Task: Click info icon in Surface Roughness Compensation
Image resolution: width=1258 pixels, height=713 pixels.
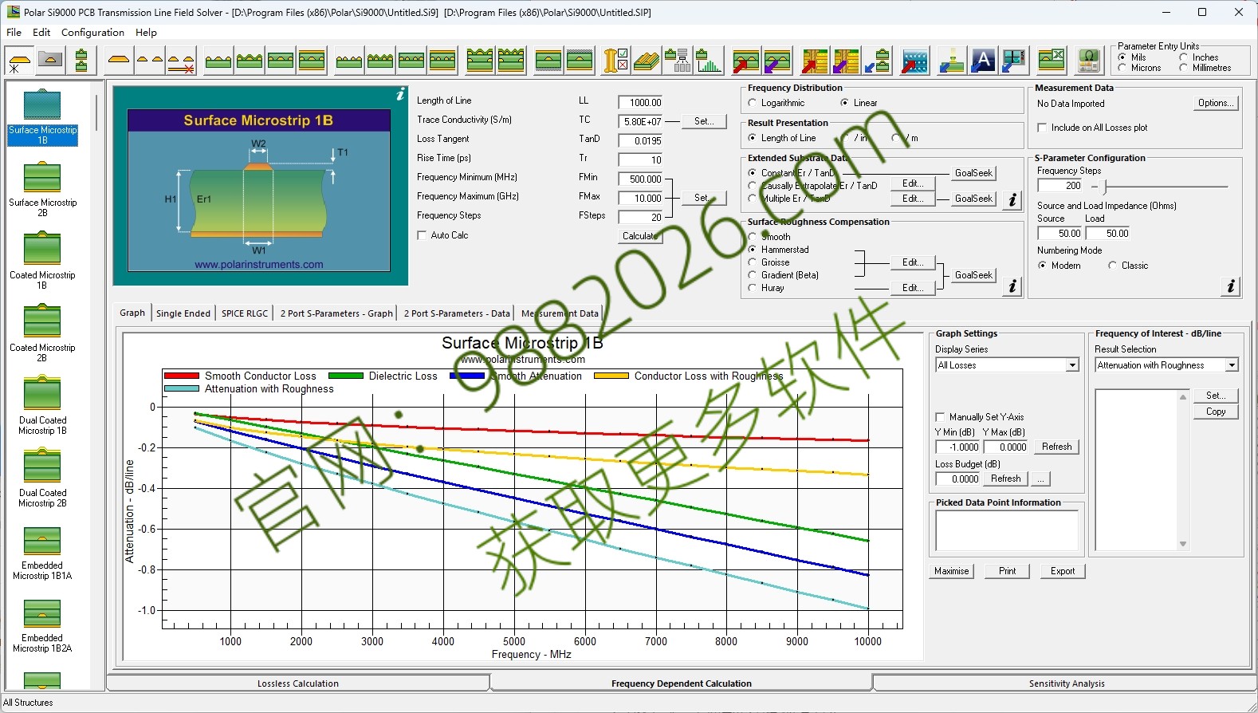Action: pos(1012,286)
